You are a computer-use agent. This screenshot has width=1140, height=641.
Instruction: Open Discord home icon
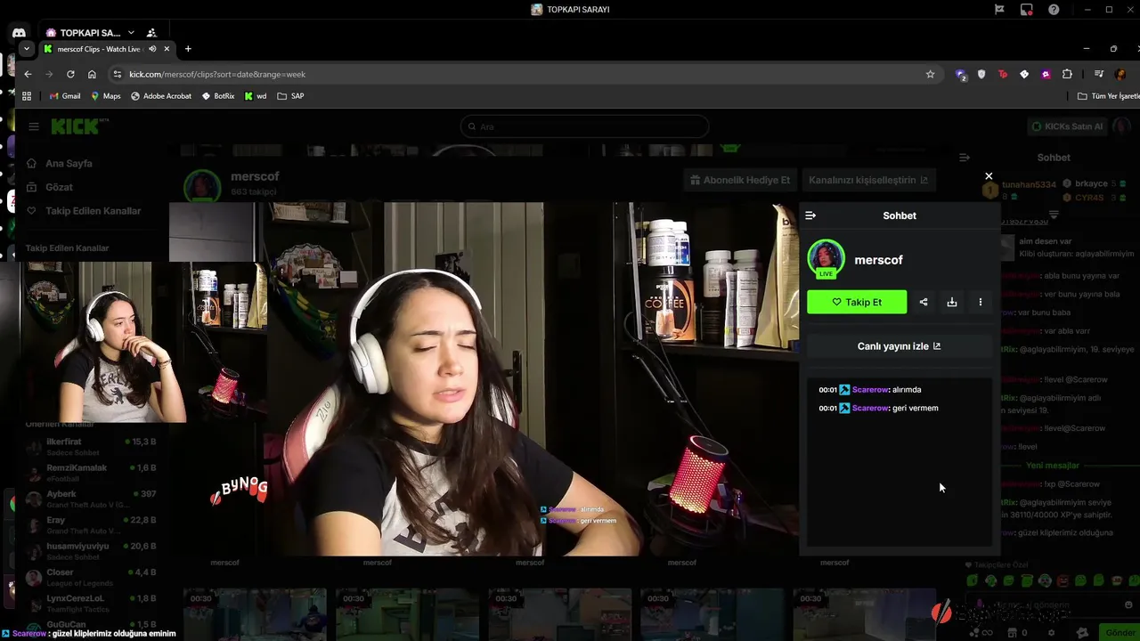click(x=19, y=33)
